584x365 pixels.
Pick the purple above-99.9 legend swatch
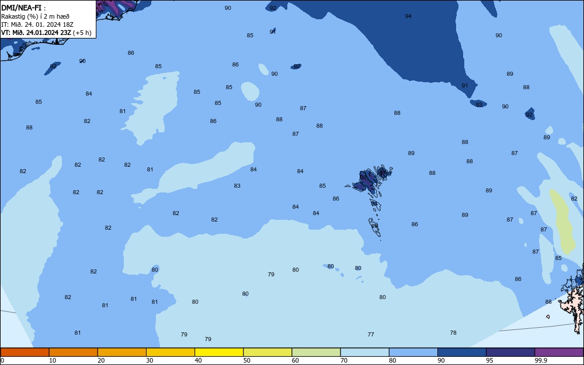pyautogui.click(x=559, y=352)
